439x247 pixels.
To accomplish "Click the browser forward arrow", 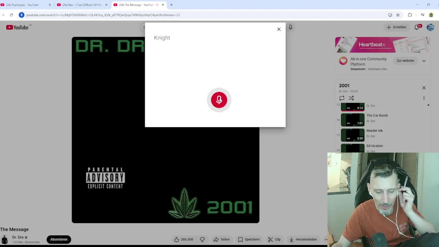I will point(2,15).
